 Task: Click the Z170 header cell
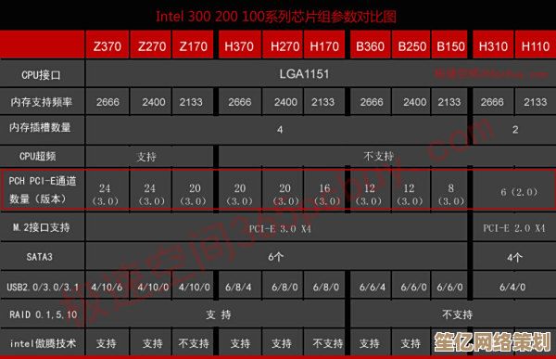[193, 45]
